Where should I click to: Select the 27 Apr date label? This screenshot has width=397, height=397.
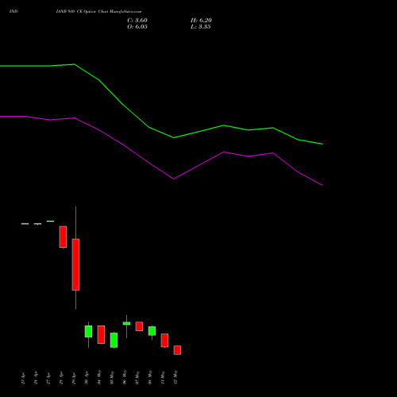click(x=48, y=379)
